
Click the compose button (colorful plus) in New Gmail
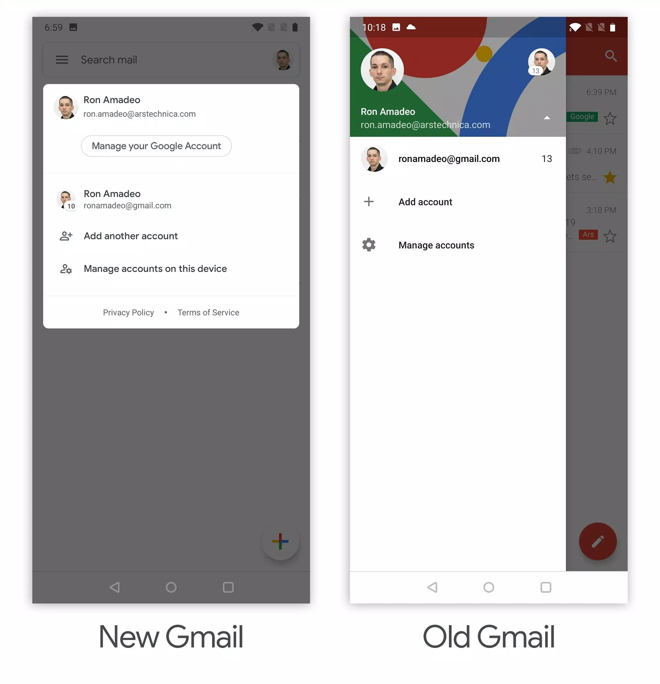coord(280,541)
